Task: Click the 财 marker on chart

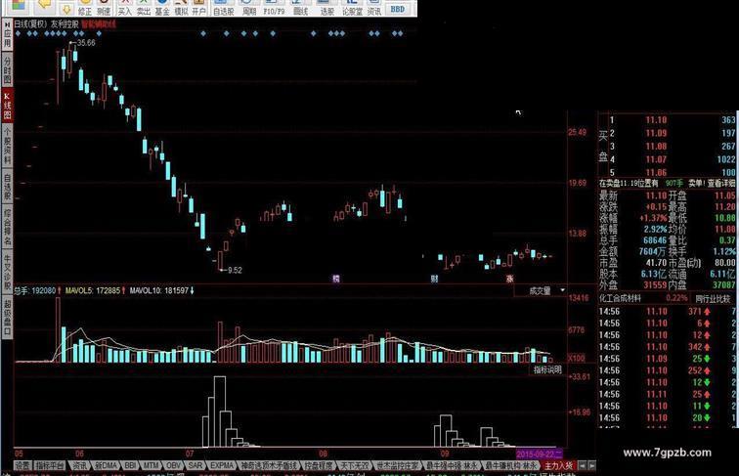Action: (434, 279)
